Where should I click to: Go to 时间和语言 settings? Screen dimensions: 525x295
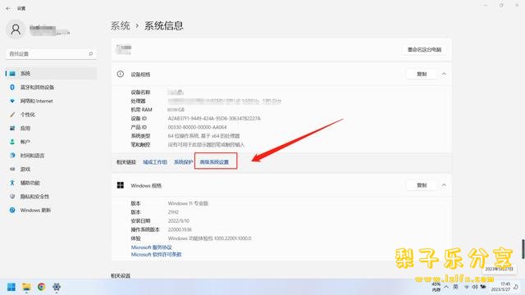click(x=51, y=156)
